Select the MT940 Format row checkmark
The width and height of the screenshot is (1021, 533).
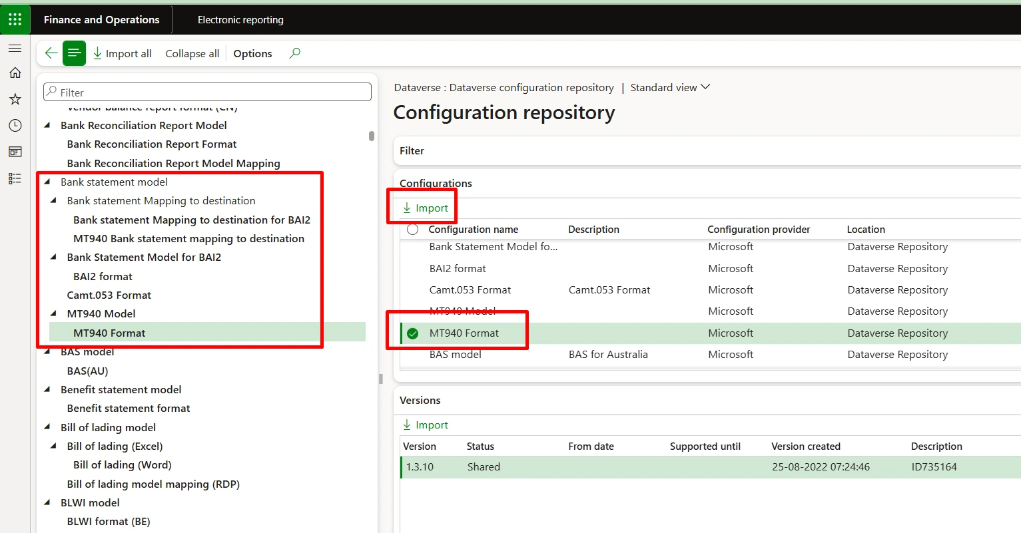413,333
